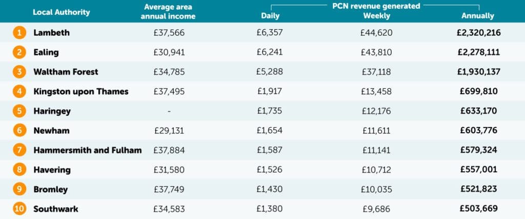Select the rank 7 orange circle
525x219 pixels.
[x=19, y=150]
